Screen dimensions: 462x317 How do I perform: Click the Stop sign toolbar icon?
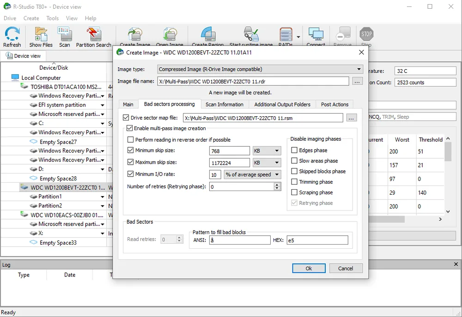366,34
